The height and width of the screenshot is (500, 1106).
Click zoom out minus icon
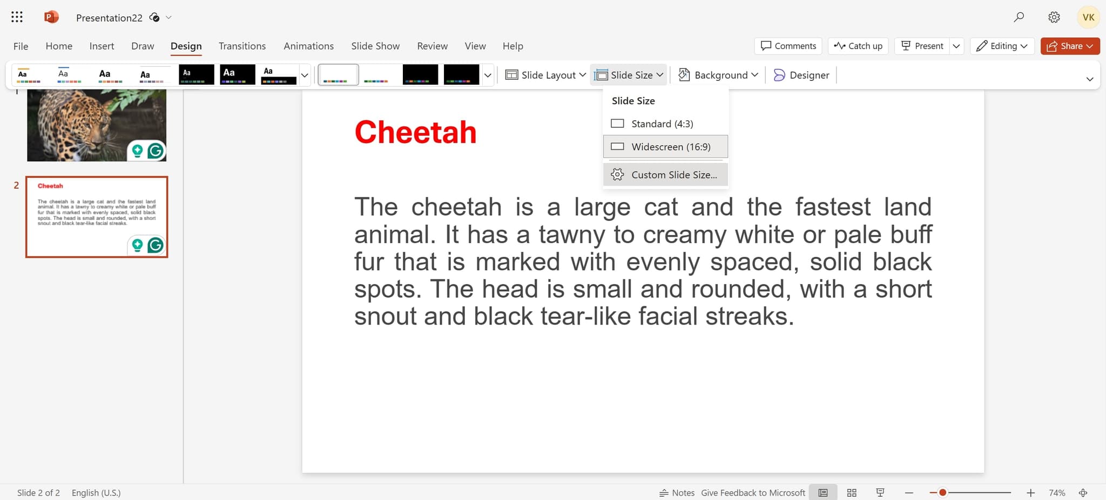909,492
